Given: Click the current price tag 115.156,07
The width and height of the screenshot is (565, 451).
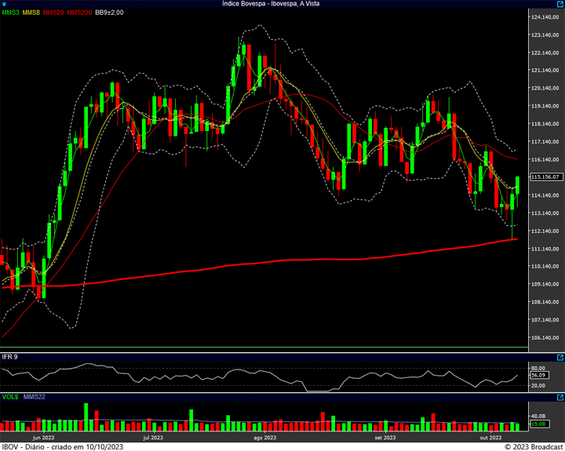Looking at the screenshot, I should pyautogui.click(x=545, y=177).
